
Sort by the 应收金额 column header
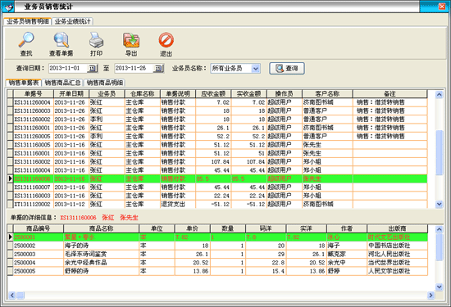[213, 93]
